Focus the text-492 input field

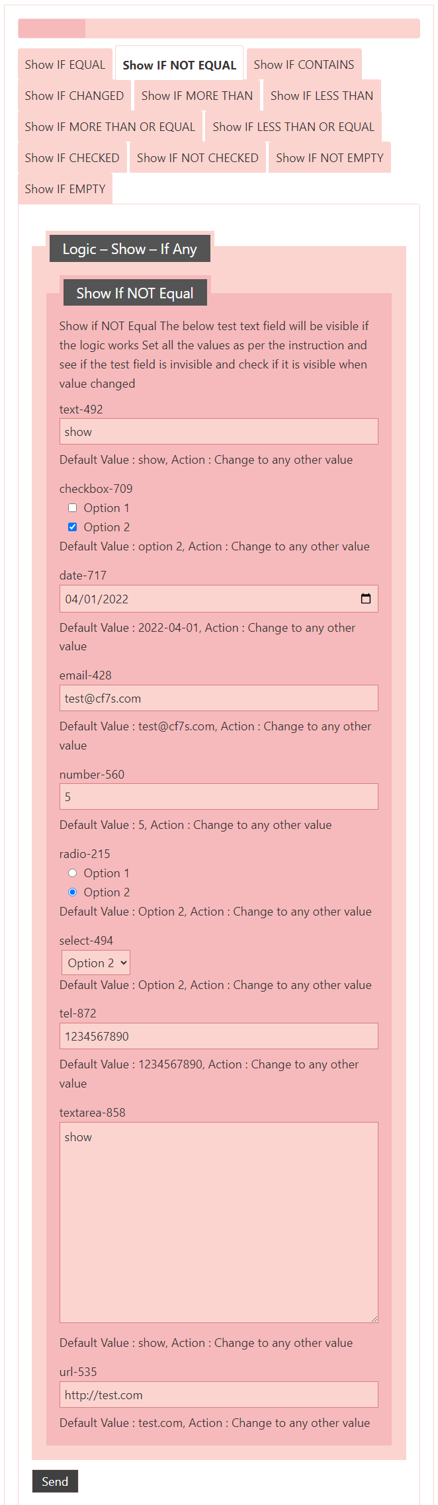click(x=219, y=431)
